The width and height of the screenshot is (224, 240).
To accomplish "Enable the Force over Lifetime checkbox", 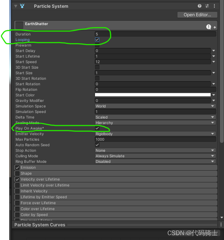I will [17, 203].
